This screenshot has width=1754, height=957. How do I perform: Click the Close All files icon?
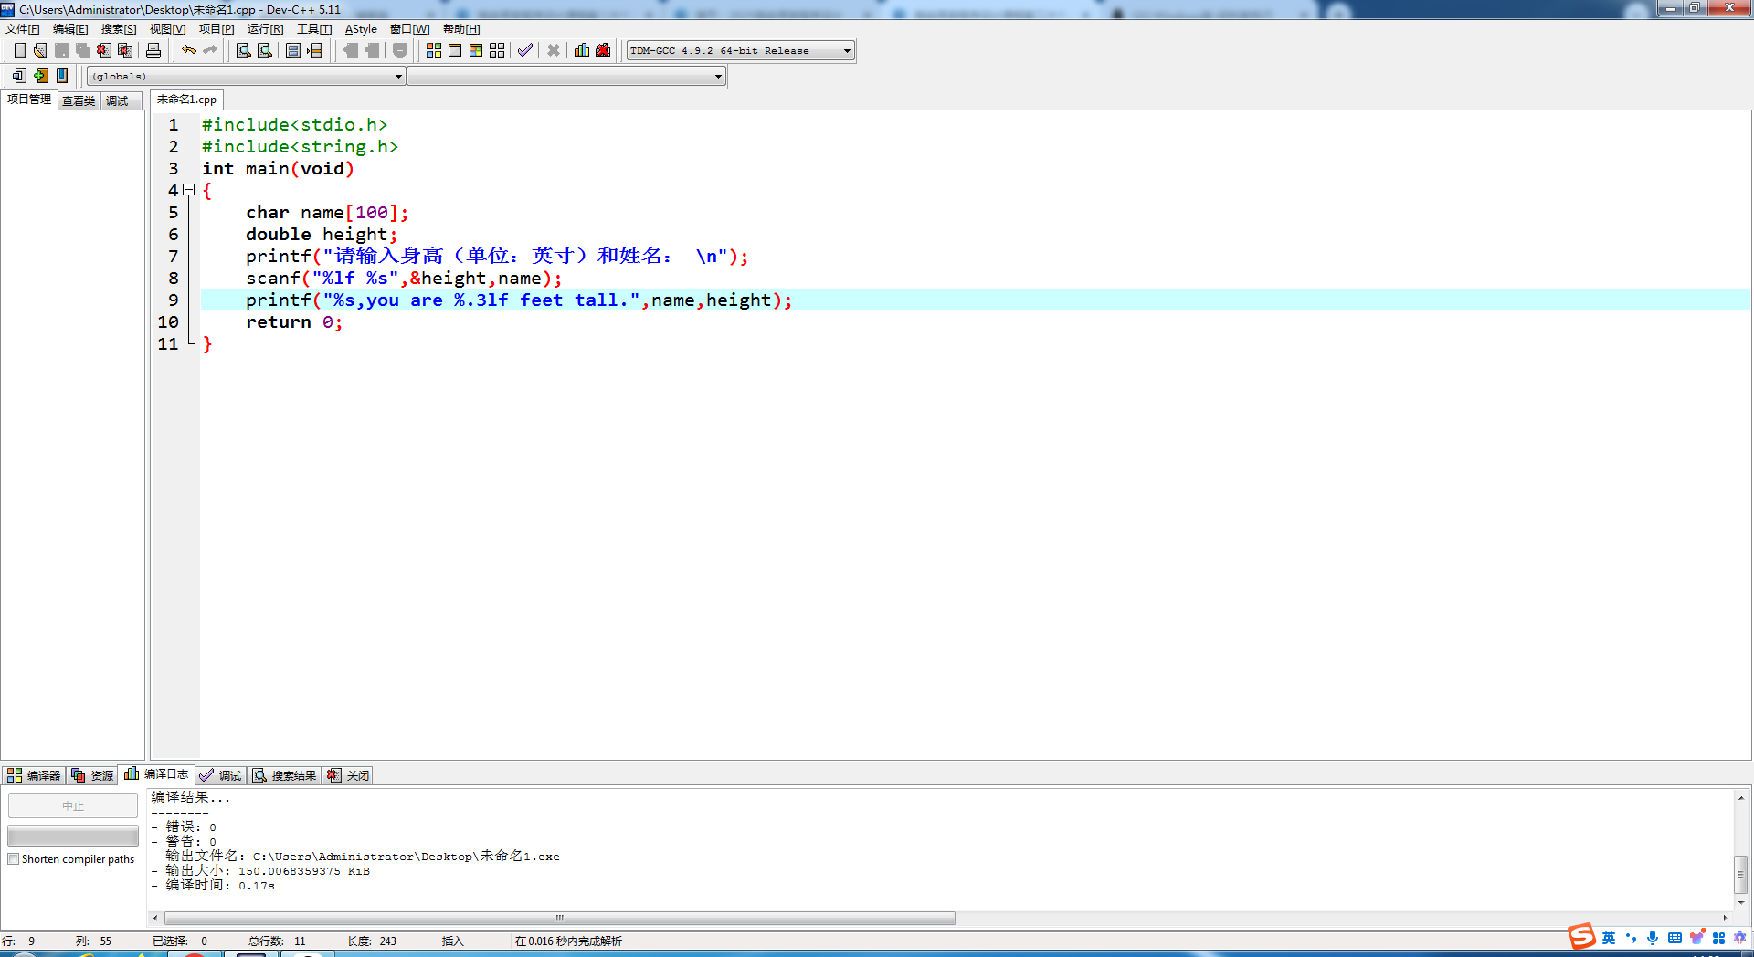tap(125, 50)
